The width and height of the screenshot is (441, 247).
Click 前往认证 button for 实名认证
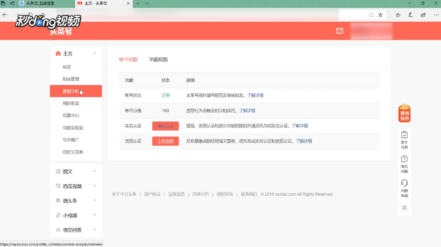166,126
